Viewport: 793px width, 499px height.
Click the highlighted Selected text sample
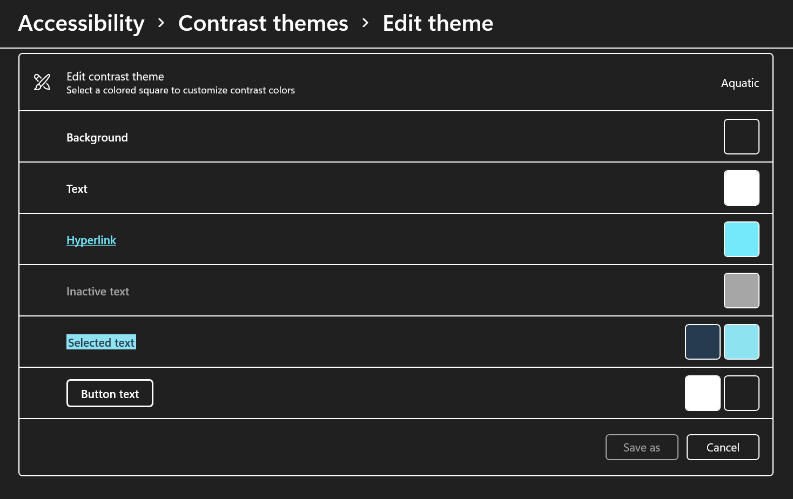pos(101,342)
